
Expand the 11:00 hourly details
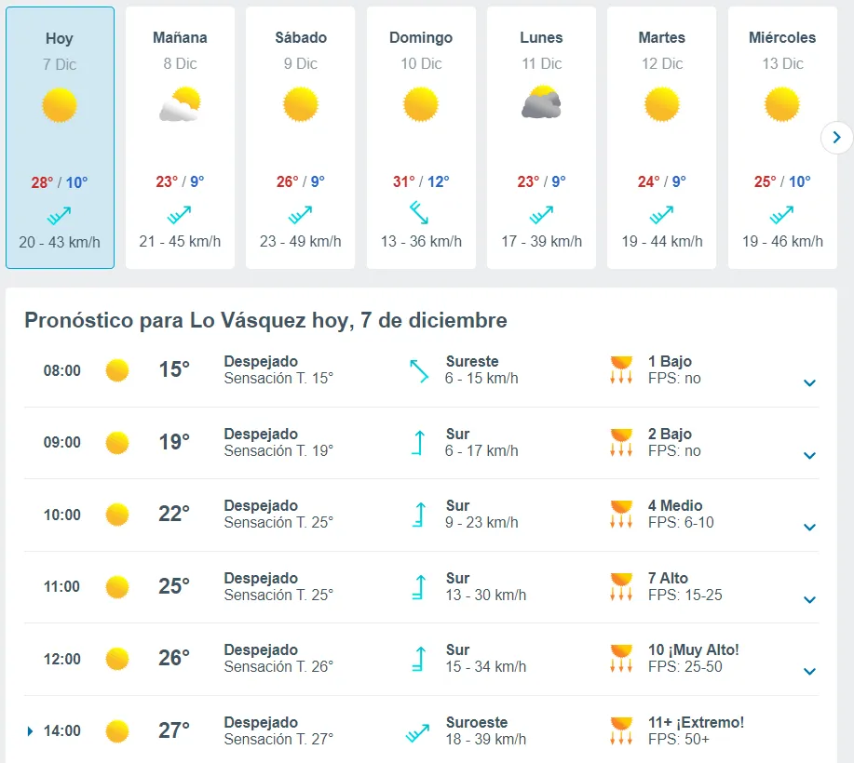(x=809, y=599)
